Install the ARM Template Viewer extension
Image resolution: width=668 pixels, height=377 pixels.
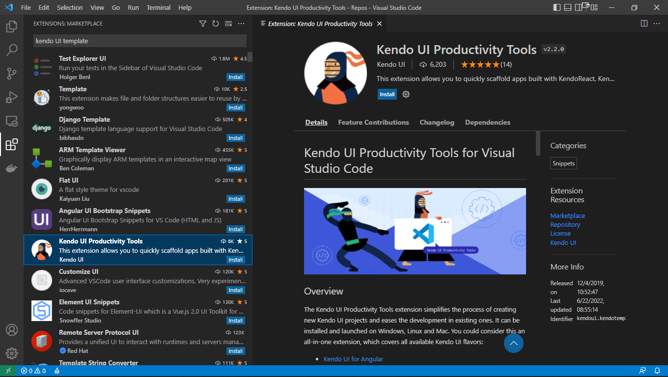[x=236, y=168]
